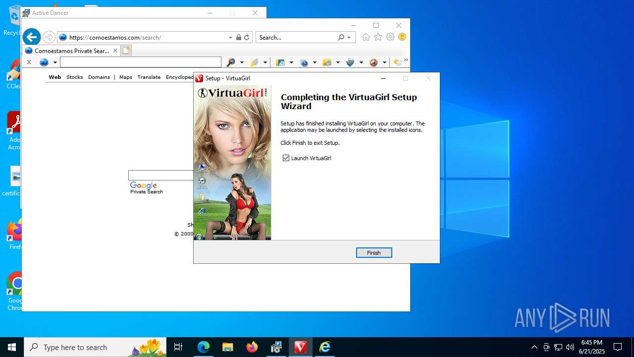The width and height of the screenshot is (634, 357).
Task: Click the mail envelope icon on toolbar
Action: pos(327,62)
